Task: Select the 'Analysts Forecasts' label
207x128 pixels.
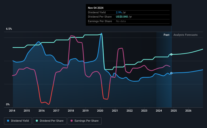Action: click(185, 35)
